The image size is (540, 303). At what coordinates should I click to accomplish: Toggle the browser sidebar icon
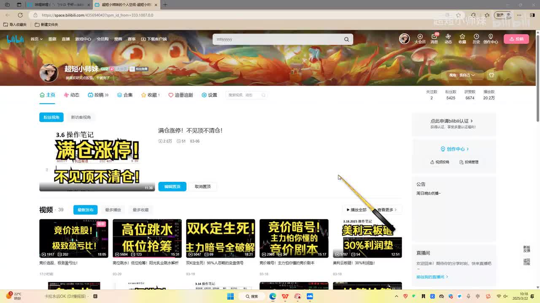pyautogui.click(x=532, y=15)
